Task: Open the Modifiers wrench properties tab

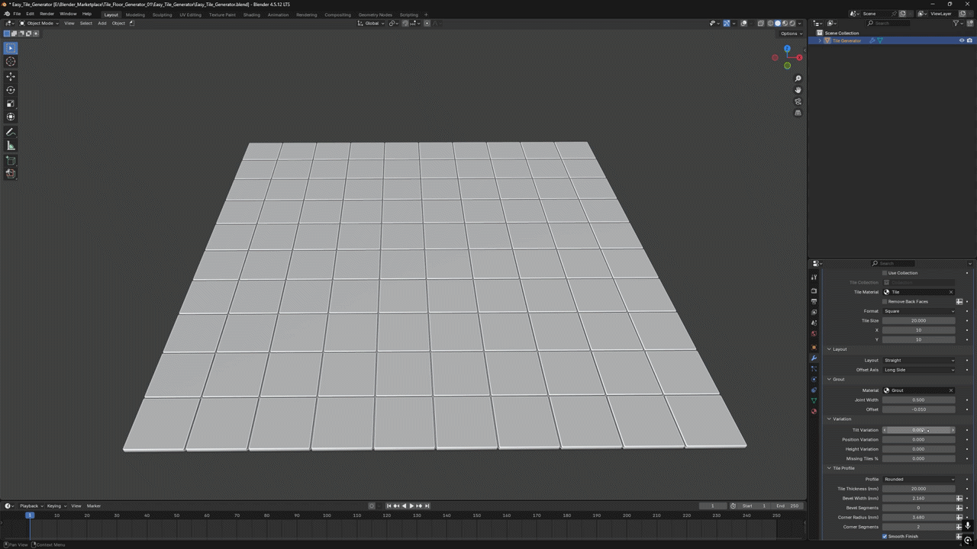Action: tap(814, 358)
